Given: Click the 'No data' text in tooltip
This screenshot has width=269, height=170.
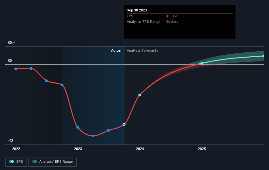Looking at the screenshot, I should tap(172, 22).
